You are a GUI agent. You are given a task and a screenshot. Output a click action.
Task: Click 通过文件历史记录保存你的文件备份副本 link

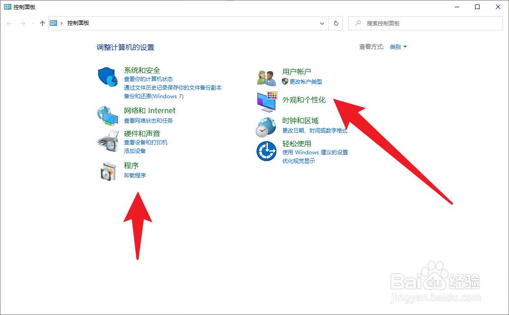(x=173, y=88)
